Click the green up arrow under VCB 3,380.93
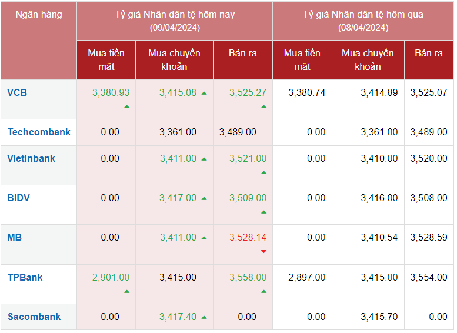This screenshot has width=457, height=333. point(126,107)
